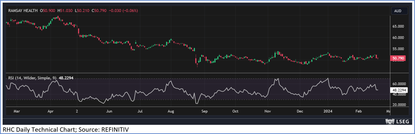Select the RSI (14, Wilder, Simple, 9) indicator label
This screenshot has height=134, width=415.
32,78
